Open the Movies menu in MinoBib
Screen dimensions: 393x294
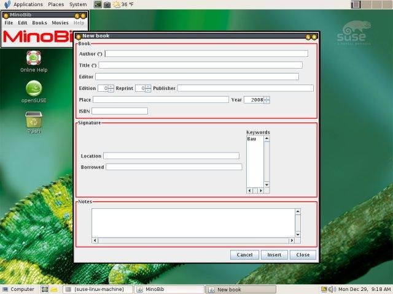[60, 23]
